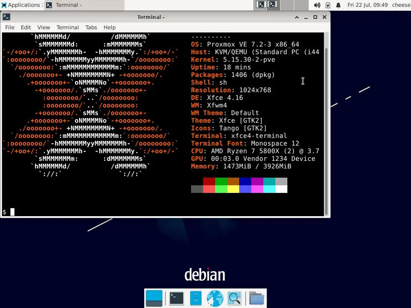Select the Terminal window button in taskbar
Viewport: 411px width, 308px height.
84,5
